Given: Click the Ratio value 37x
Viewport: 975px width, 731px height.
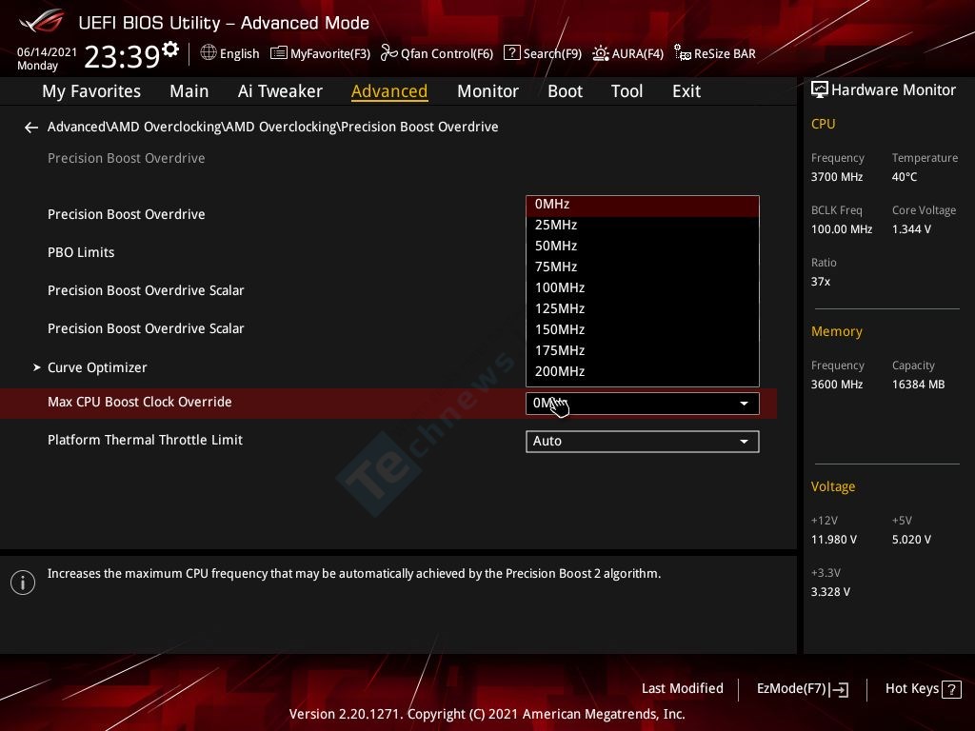Looking at the screenshot, I should tap(820, 282).
